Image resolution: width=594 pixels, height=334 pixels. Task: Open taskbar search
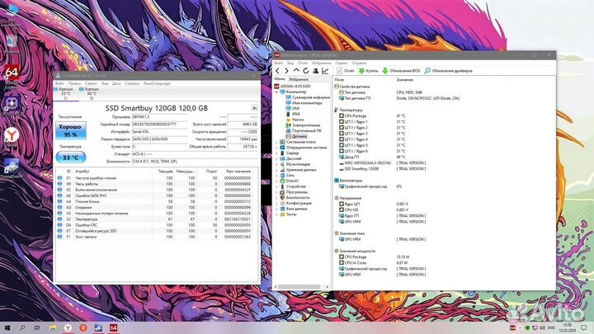click(22, 328)
